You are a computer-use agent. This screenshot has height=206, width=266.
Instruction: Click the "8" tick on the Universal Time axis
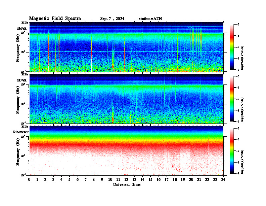(94, 180)
